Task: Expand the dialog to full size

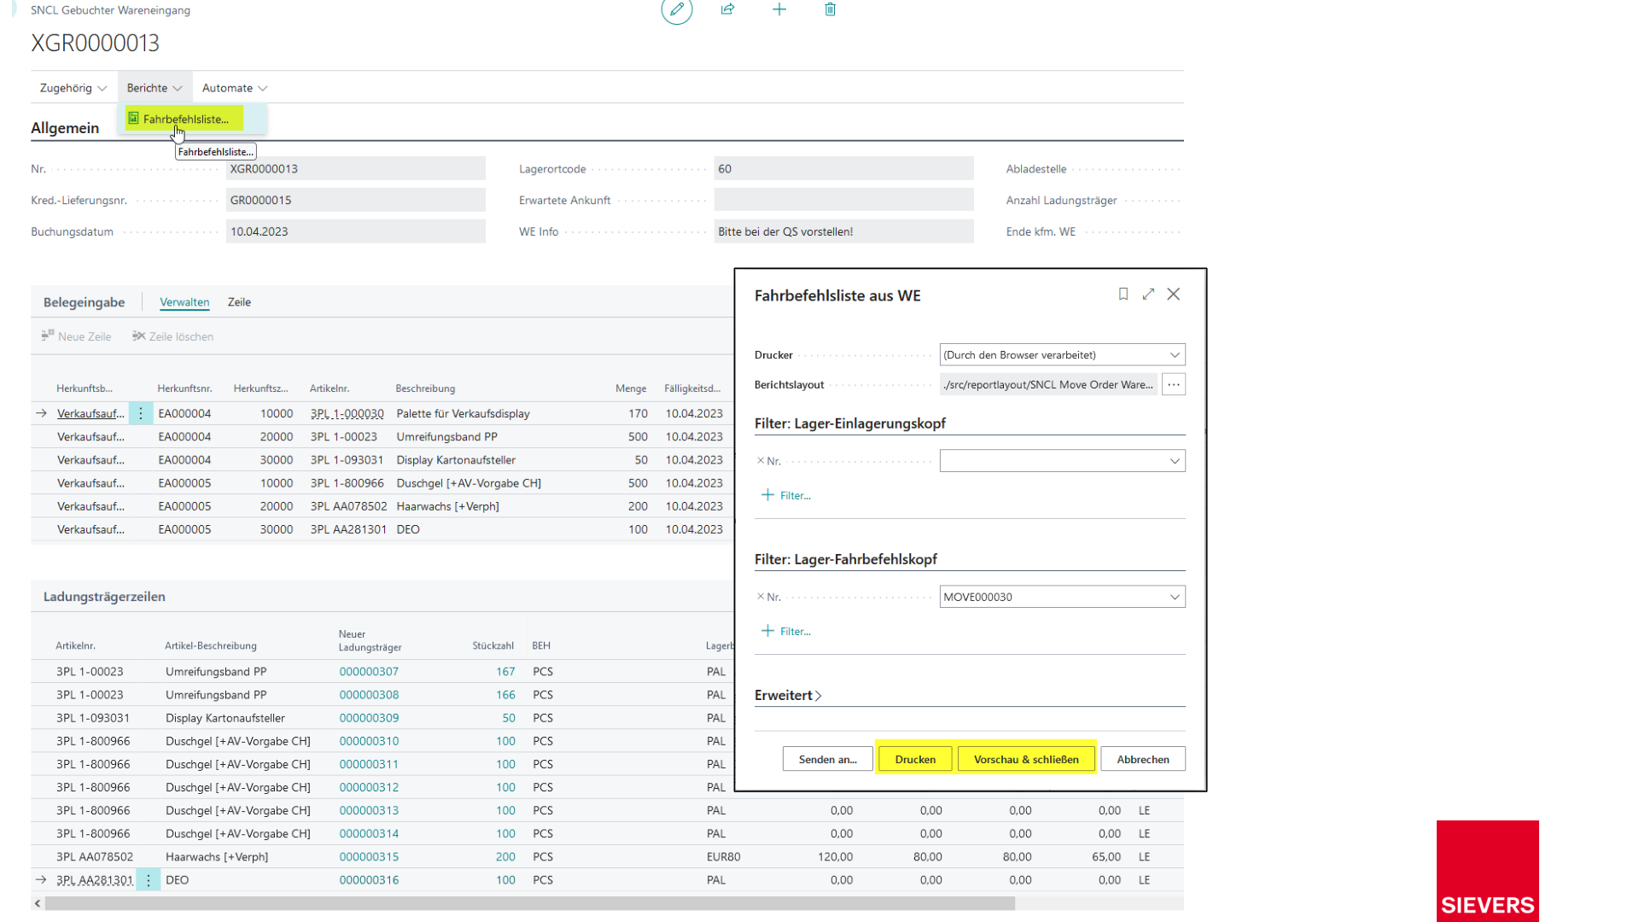Action: 1148,294
